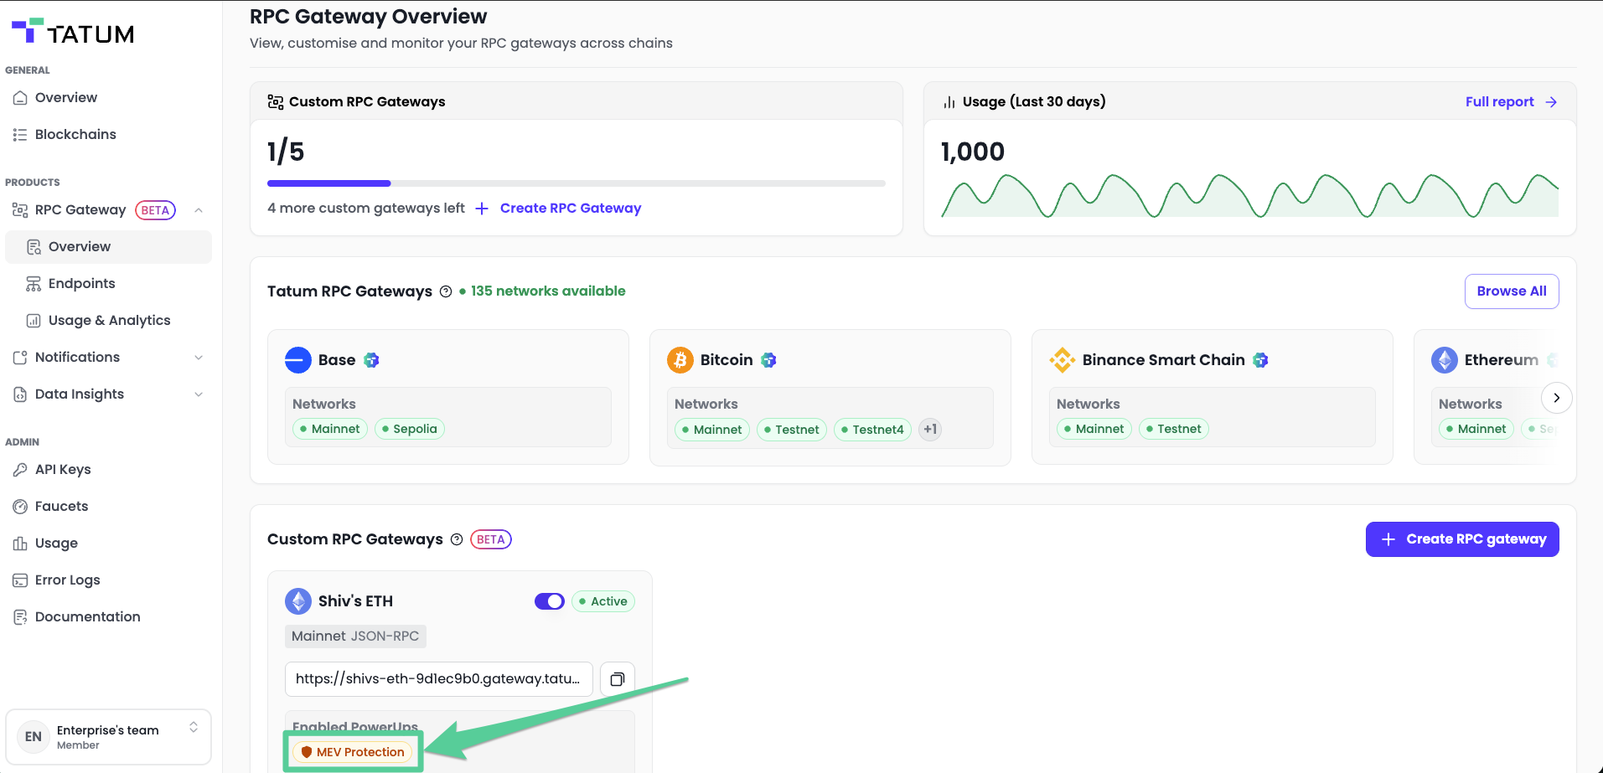The image size is (1603, 773).
Task: Click the Create RPC gateway button
Action: point(1462,539)
